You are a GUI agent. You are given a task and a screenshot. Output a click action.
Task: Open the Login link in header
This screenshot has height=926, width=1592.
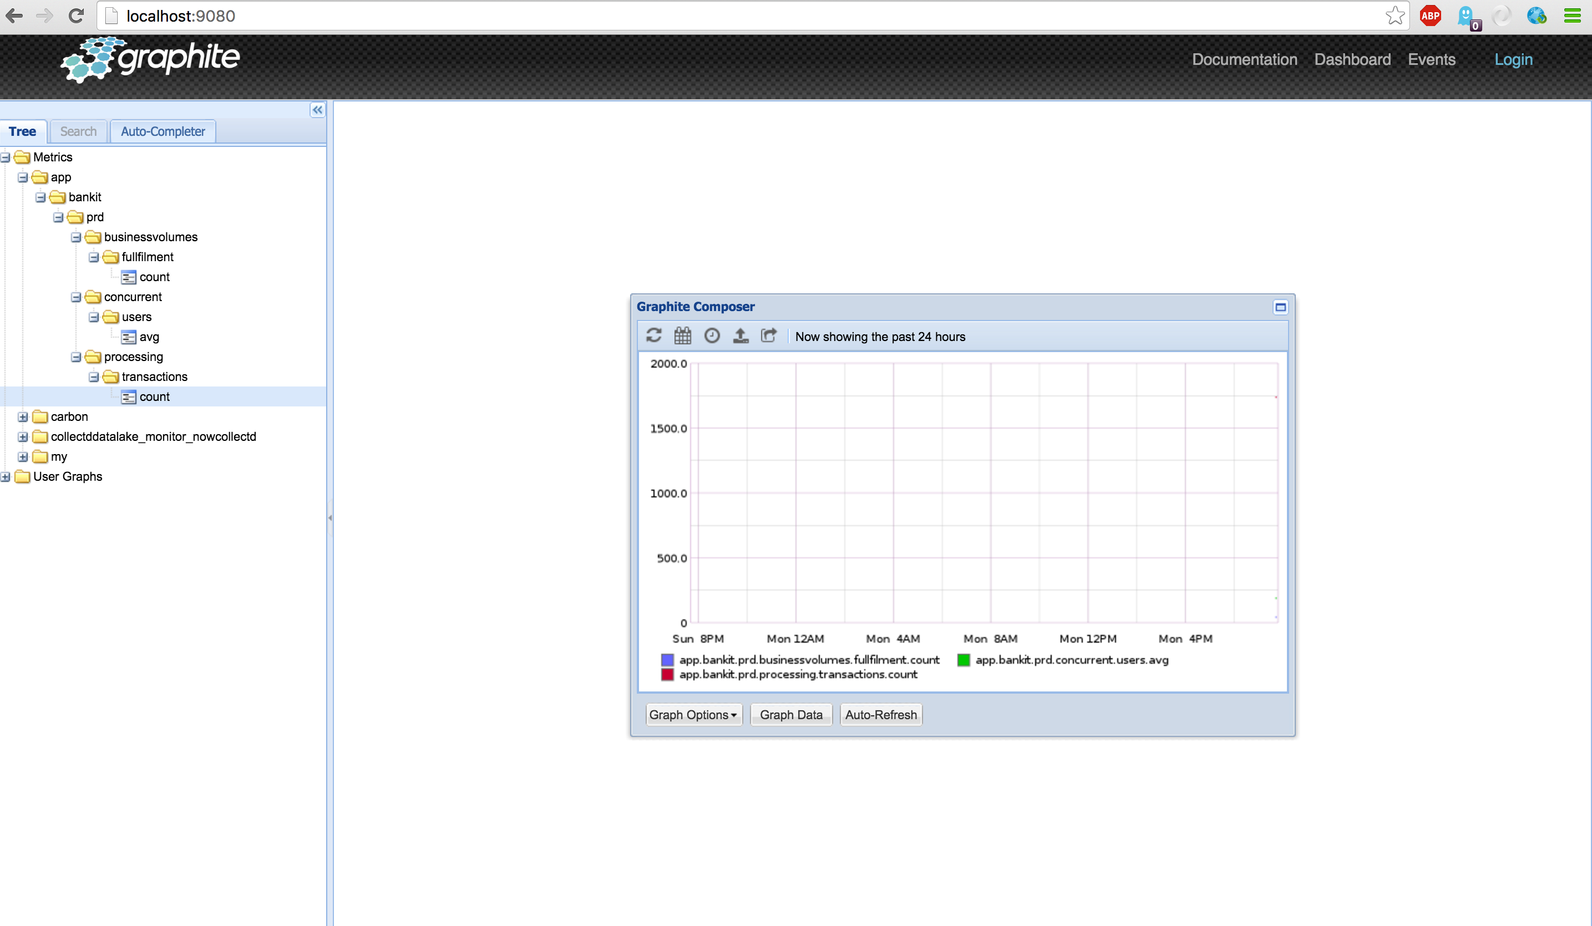[1513, 59]
